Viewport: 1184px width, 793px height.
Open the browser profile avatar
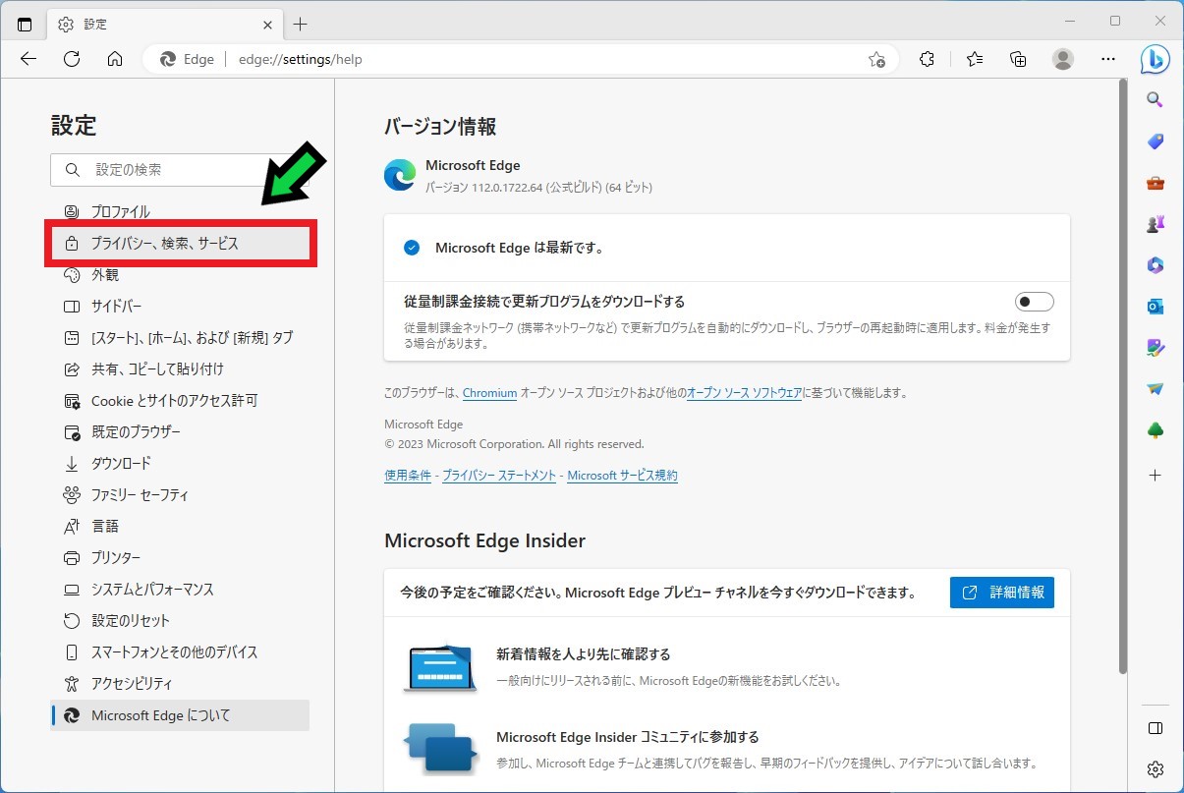[1063, 59]
